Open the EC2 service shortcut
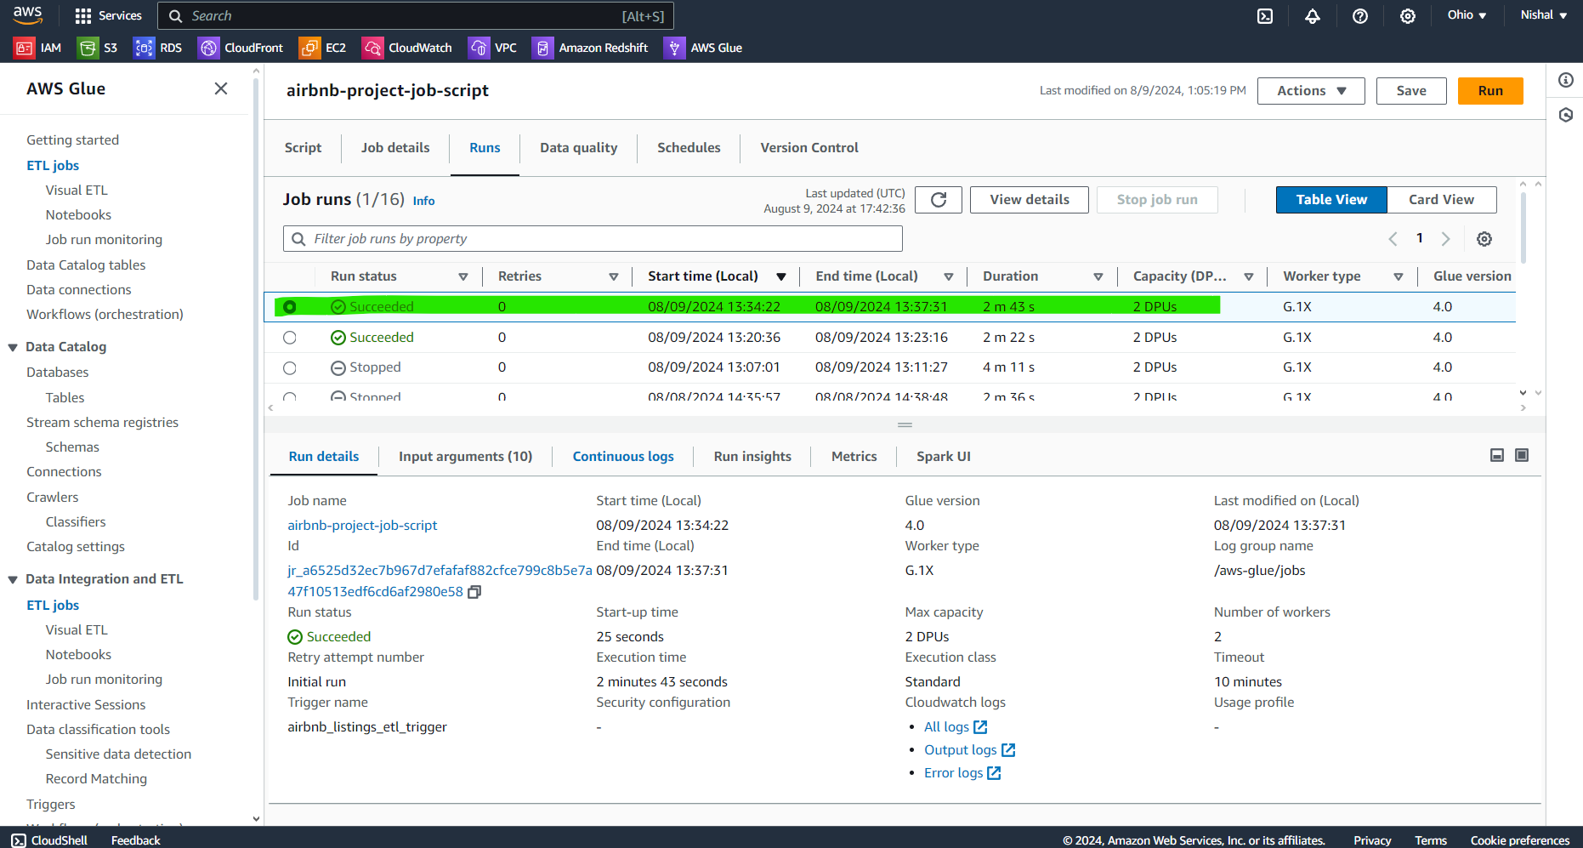Image resolution: width=1583 pixels, height=848 pixels. pyautogui.click(x=323, y=48)
